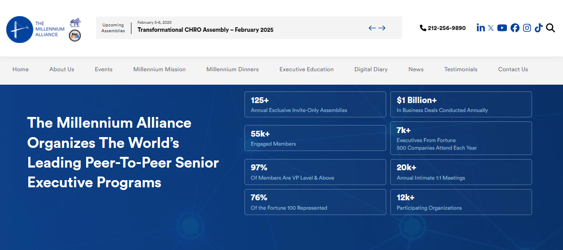This screenshot has width=563, height=250.
Task: Open the Facebook social icon
Action: coord(515,28)
